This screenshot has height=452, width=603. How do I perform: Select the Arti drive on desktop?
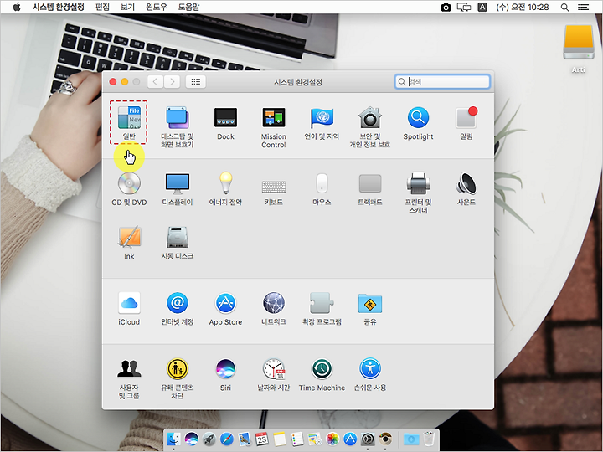coord(579,49)
